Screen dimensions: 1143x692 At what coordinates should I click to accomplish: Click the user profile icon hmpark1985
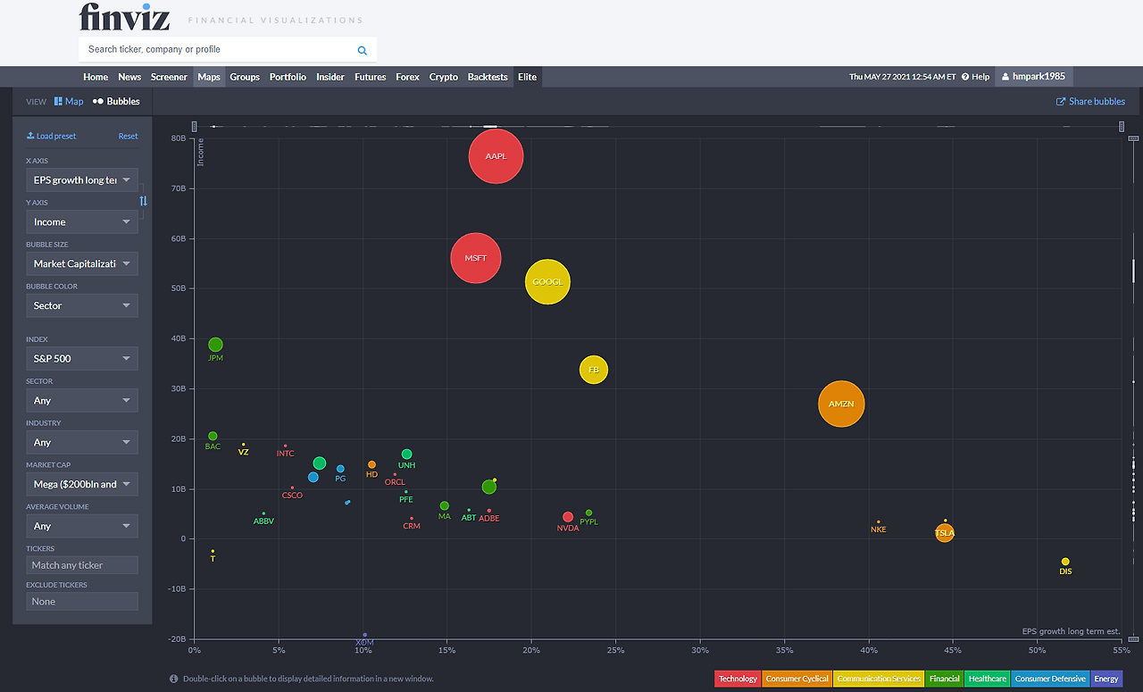[x=1005, y=77]
